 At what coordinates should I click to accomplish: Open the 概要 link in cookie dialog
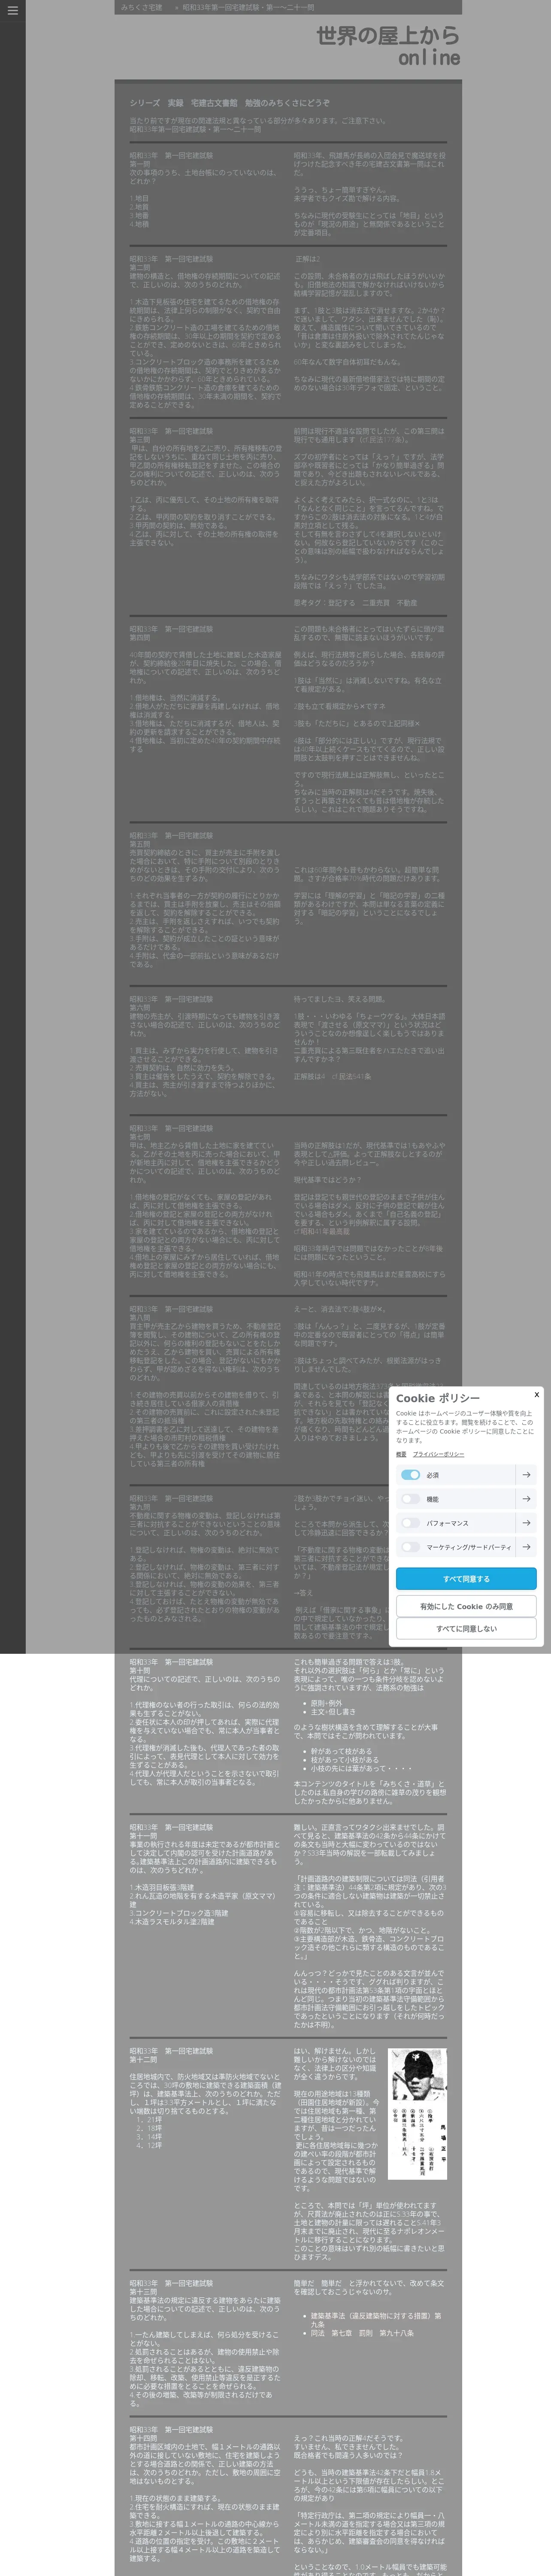(401, 1454)
